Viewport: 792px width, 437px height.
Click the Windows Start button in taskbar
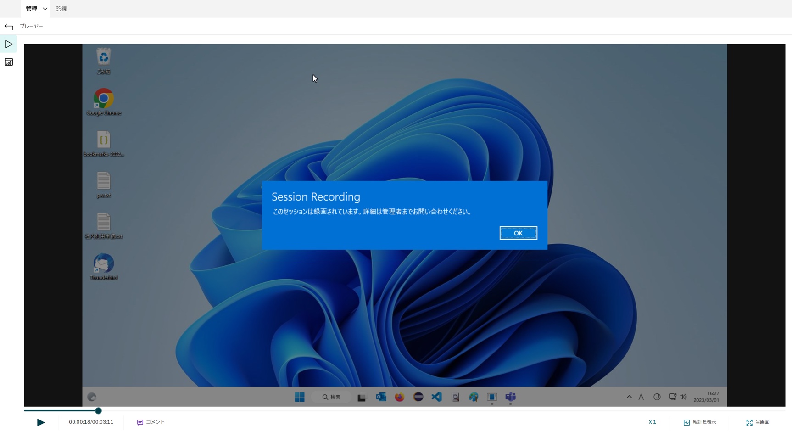(300, 397)
